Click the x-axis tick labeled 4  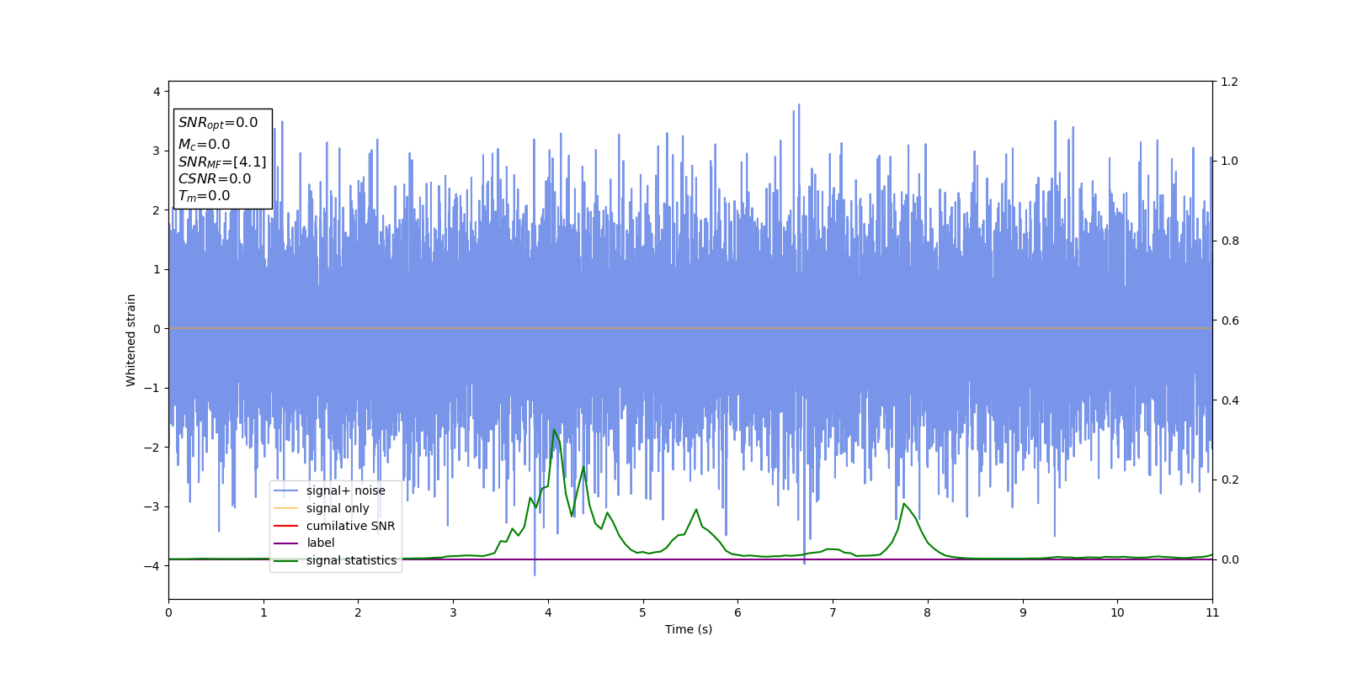(x=548, y=612)
